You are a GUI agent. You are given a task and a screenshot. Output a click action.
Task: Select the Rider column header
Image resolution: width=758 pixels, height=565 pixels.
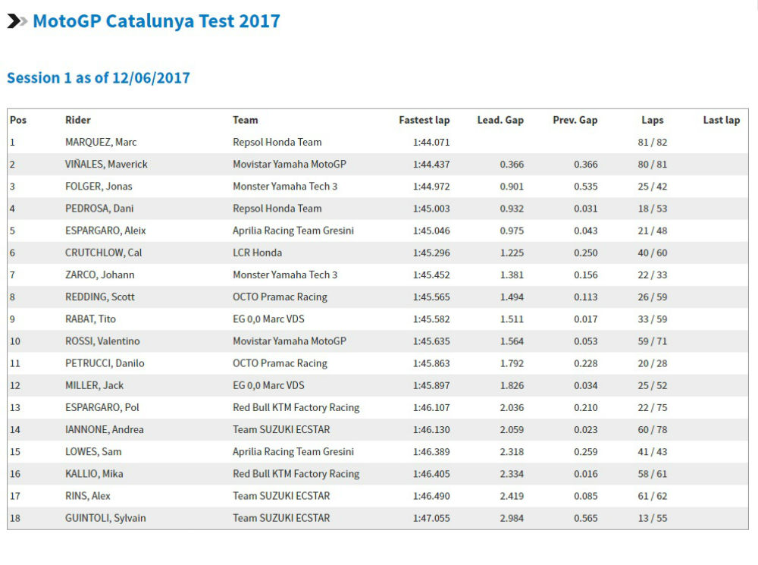click(x=78, y=120)
